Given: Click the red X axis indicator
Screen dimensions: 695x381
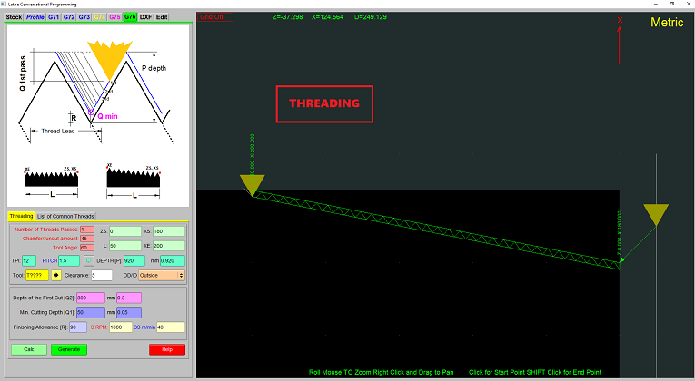Looking at the screenshot, I should tap(621, 20).
